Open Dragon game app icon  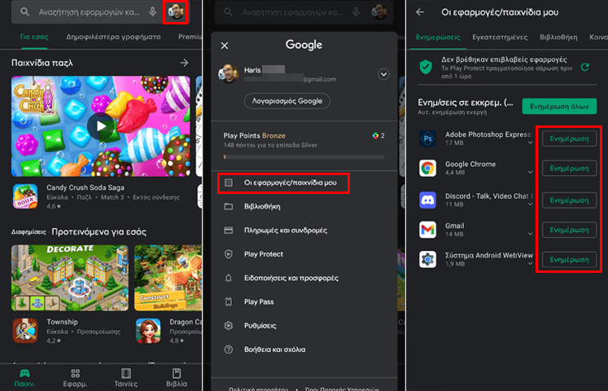[x=148, y=331]
